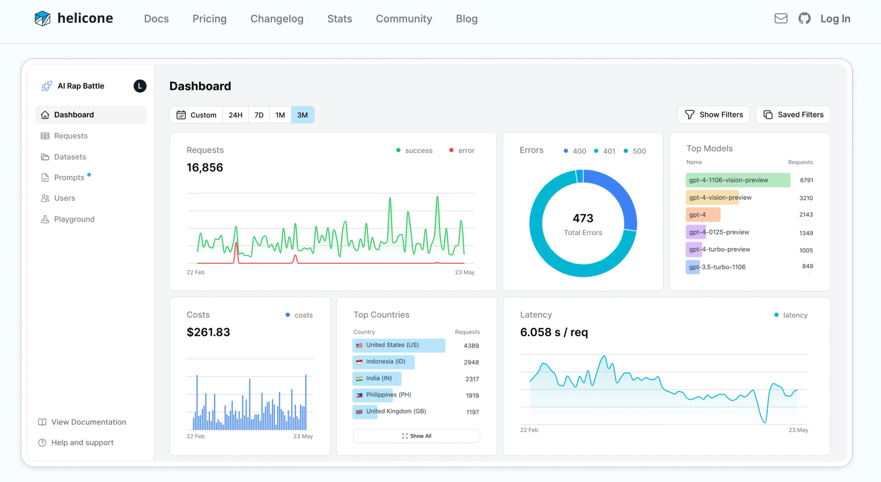Viewport: 881px width, 482px height.
Task: Toggle the success series in Requests legend
Action: click(414, 151)
